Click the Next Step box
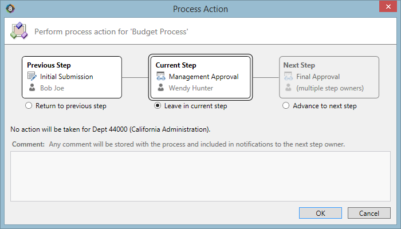This screenshot has width=401, height=229. click(329, 77)
